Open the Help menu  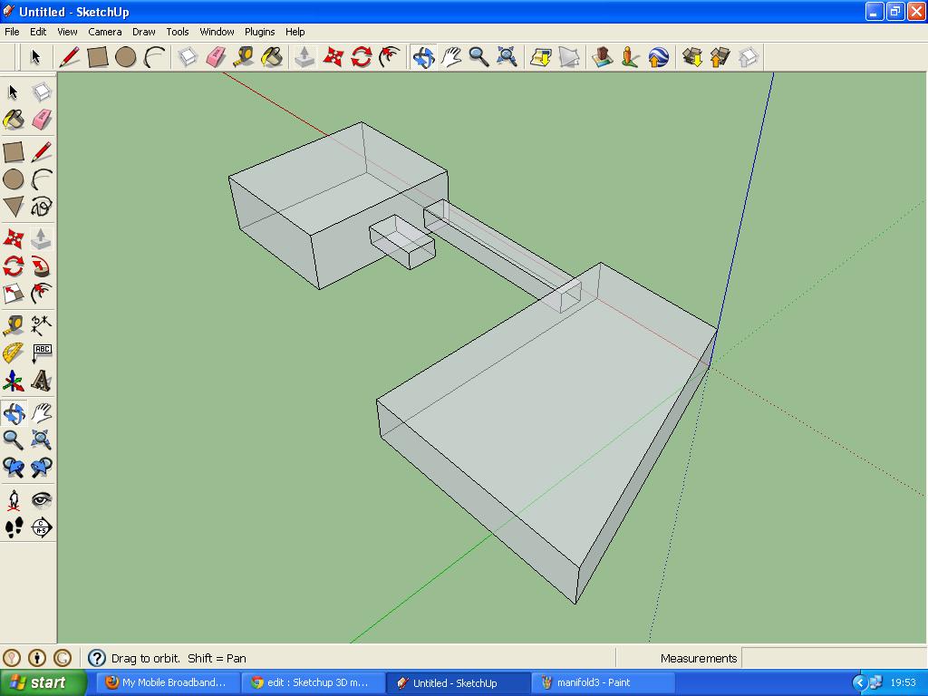pos(295,32)
